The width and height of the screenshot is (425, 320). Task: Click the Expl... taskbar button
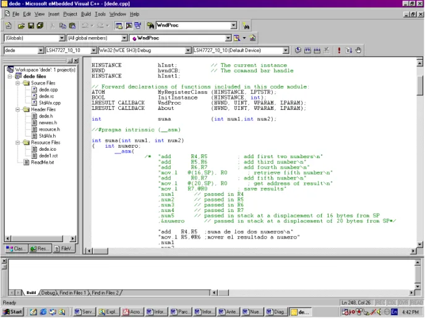108,312
